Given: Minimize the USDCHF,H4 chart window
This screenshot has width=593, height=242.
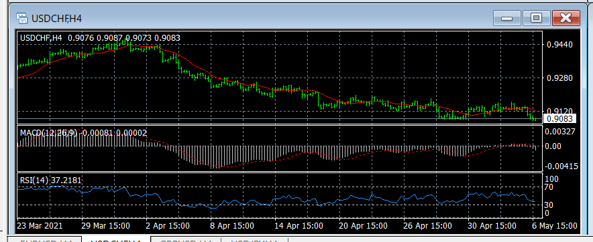Looking at the screenshot, I should [x=506, y=18].
